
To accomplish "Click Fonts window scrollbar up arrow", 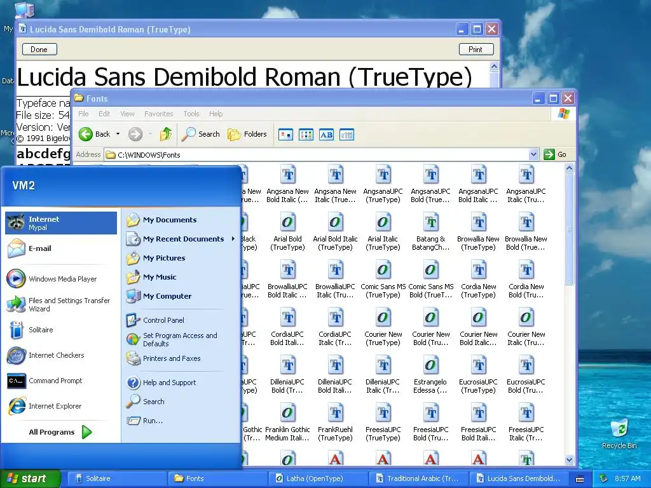I will [569, 168].
